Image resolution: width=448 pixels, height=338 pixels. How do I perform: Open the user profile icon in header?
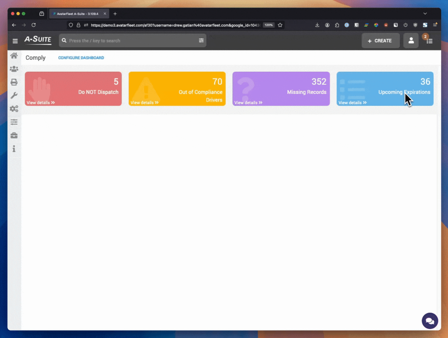click(x=411, y=40)
